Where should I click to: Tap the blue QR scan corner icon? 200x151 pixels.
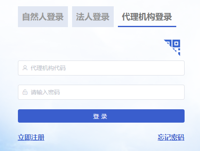point(173,47)
